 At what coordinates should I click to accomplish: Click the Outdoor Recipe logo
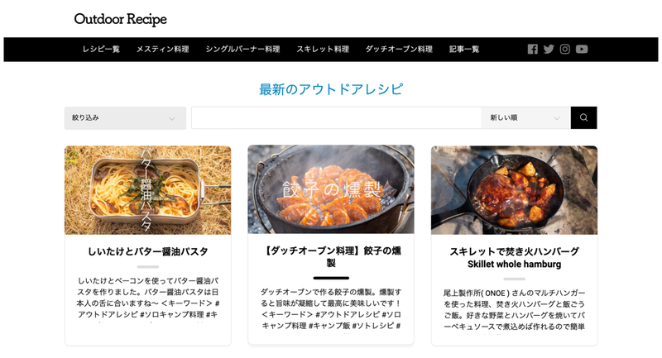120,19
